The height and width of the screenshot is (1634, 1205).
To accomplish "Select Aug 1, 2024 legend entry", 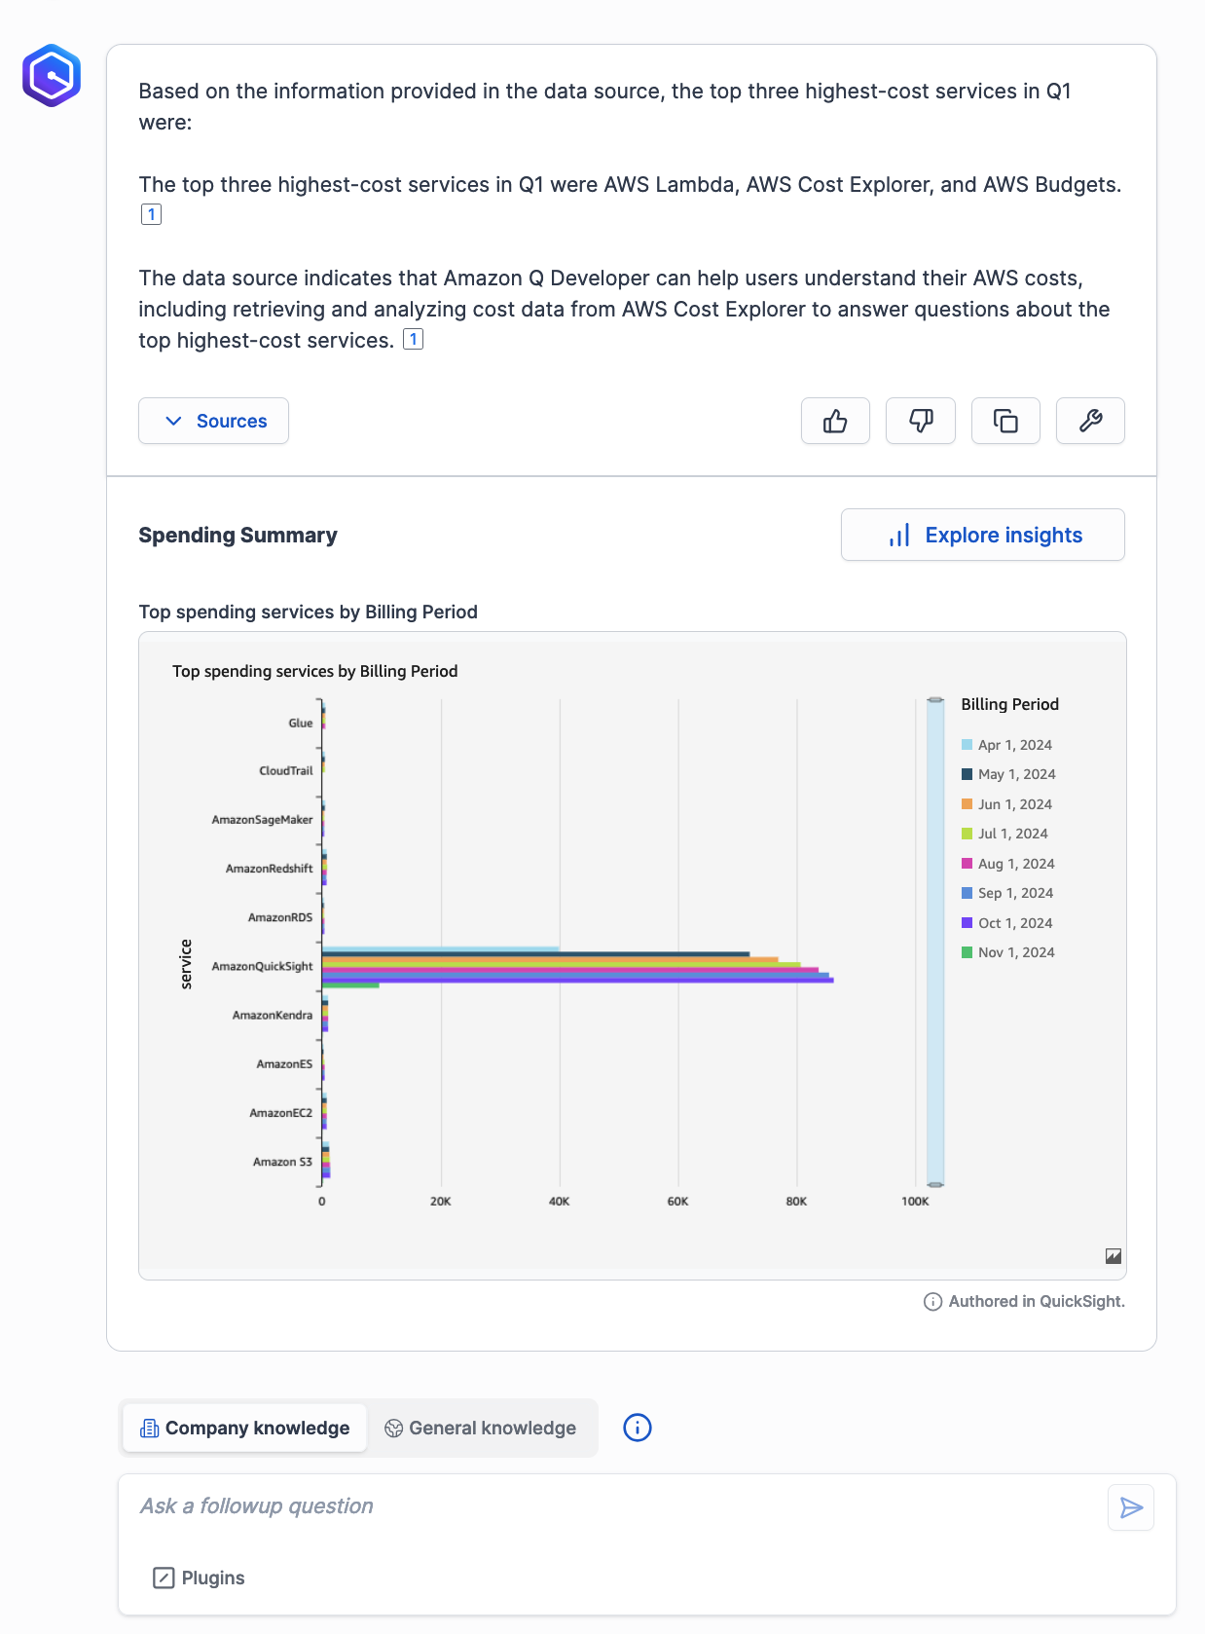I will (x=1008, y=864).
